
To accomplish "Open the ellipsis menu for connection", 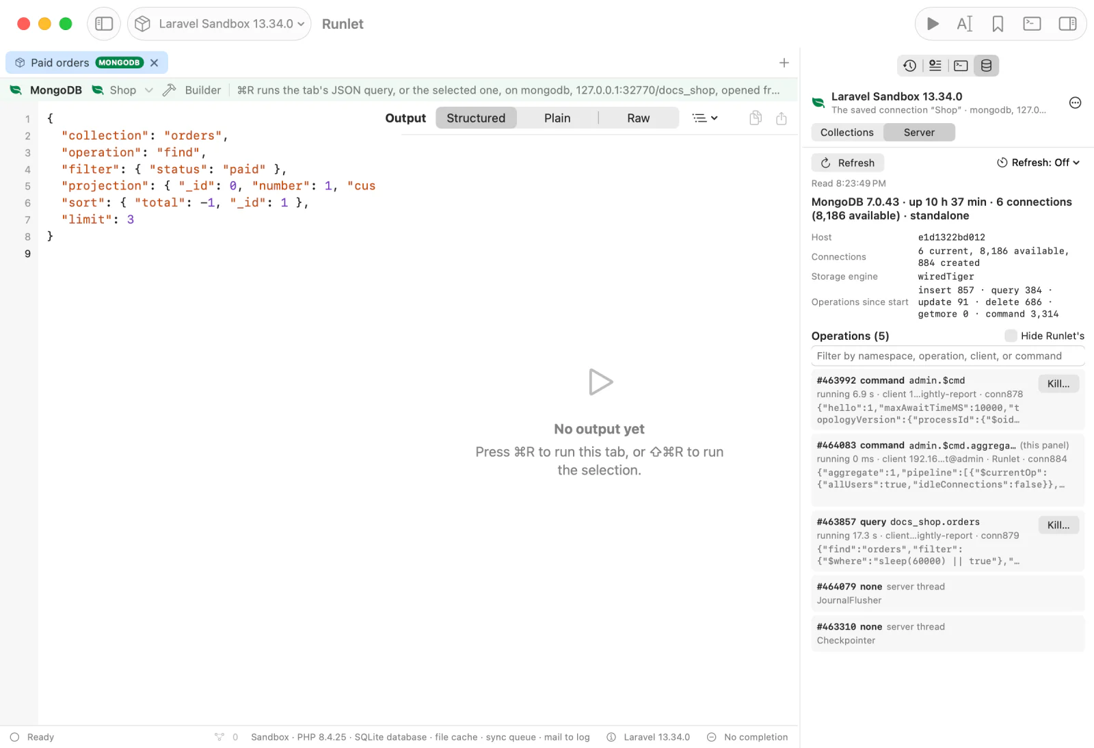I will pyautogui.click(x=1075, y=103).
